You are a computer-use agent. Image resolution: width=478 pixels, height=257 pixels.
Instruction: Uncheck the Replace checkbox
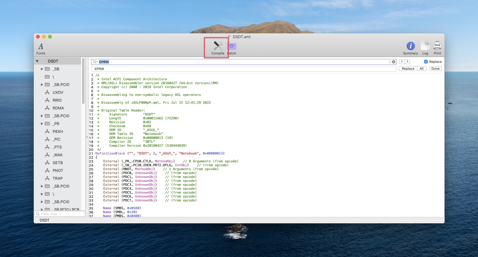[x=426, y=62]
